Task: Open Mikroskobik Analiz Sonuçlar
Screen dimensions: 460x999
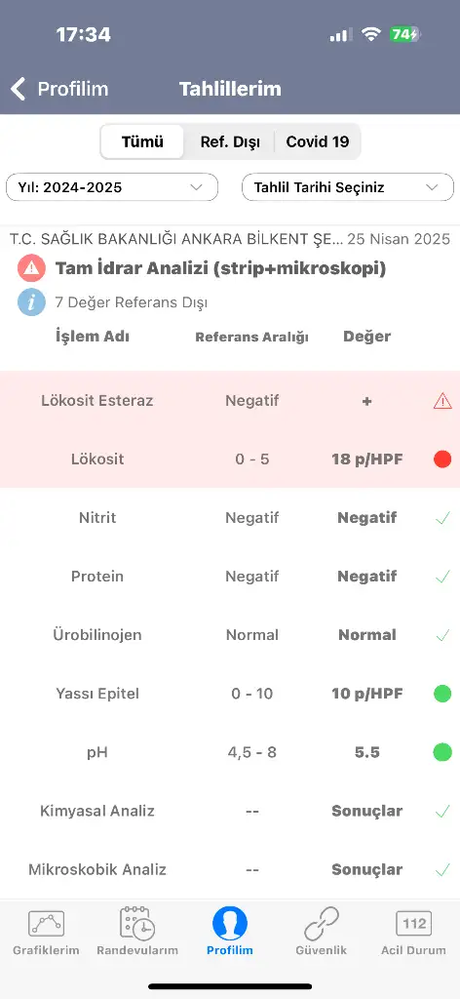Action: pos(366,869)
